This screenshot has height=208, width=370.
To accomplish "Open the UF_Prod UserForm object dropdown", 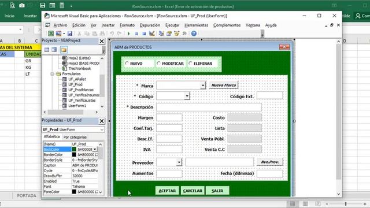I will click(x=102, y=129).
